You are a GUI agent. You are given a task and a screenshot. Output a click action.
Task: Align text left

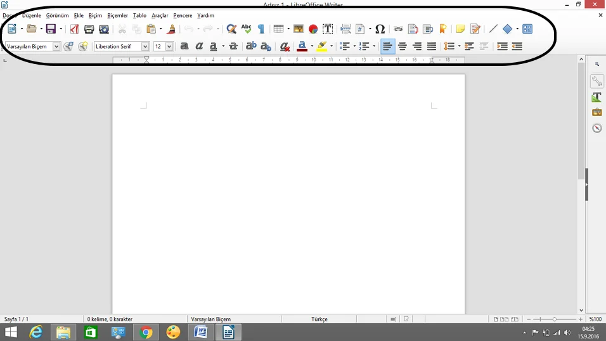[387, 46]
